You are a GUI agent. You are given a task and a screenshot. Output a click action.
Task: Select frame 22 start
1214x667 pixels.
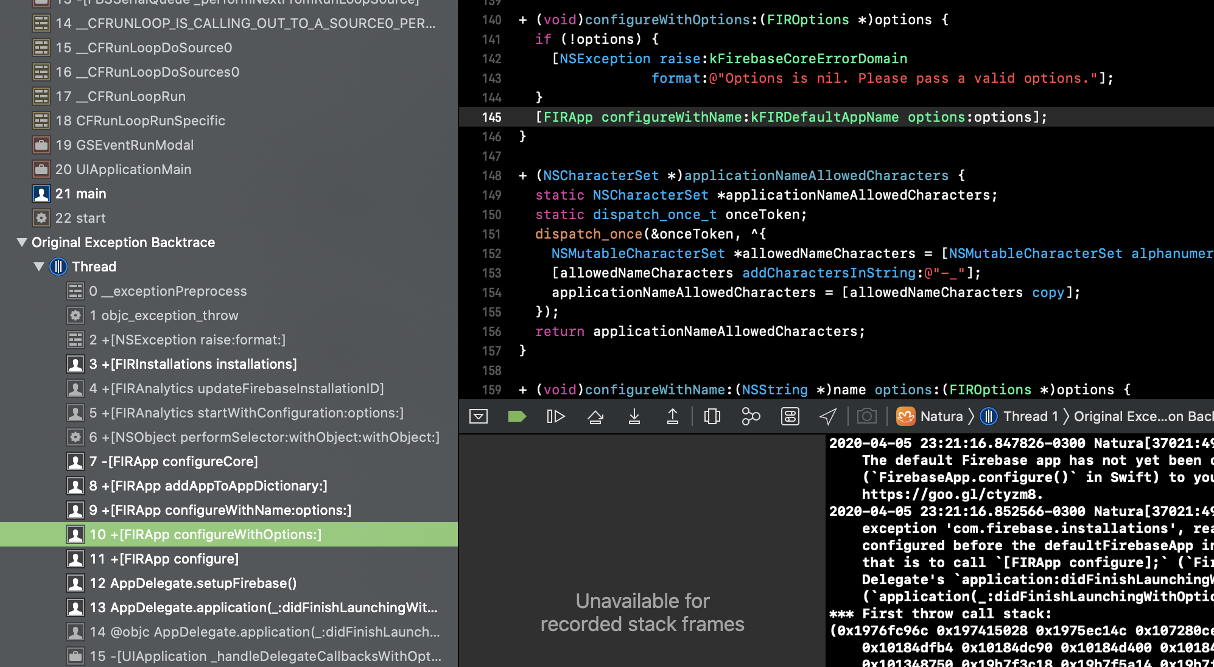pyautogui.click(x=229, y=218)
